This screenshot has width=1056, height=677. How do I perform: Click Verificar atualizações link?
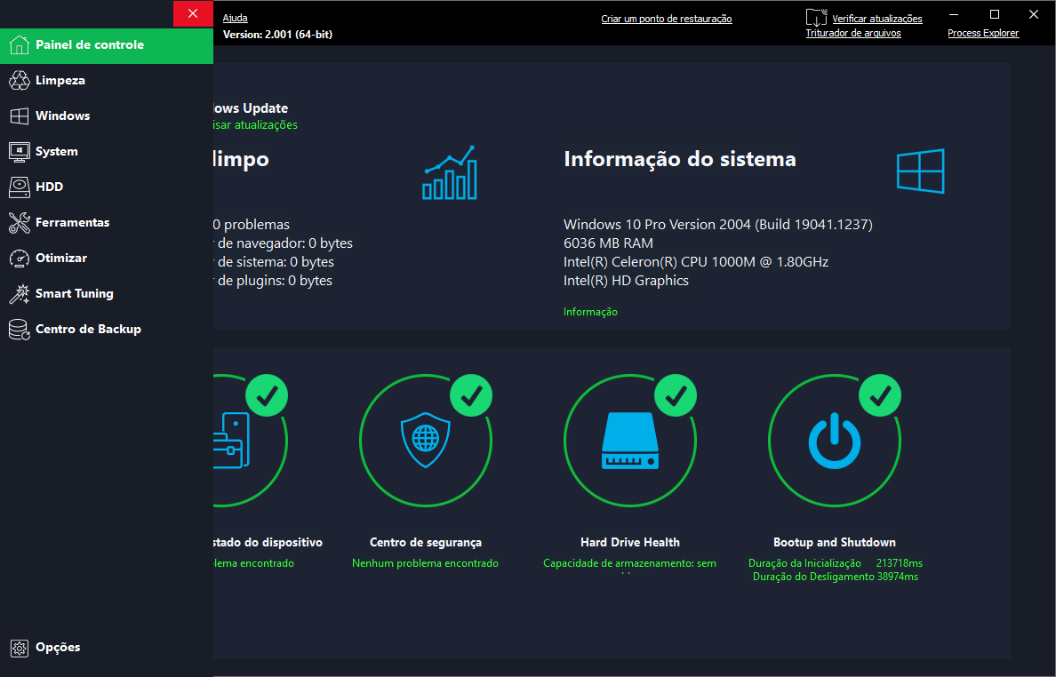click(877, 19)
